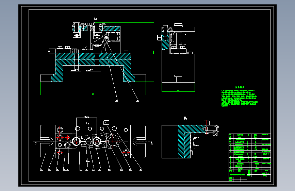Click the green technical requirements heading text
The image size is (295, 191).
pos(239,87)
